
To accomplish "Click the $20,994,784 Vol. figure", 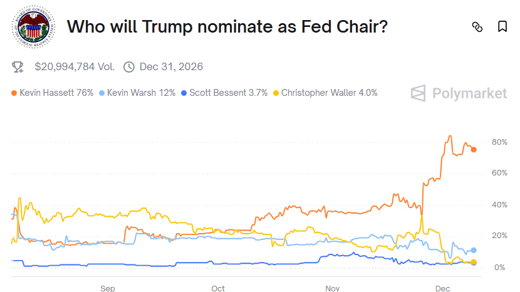I will click(75, 66).
